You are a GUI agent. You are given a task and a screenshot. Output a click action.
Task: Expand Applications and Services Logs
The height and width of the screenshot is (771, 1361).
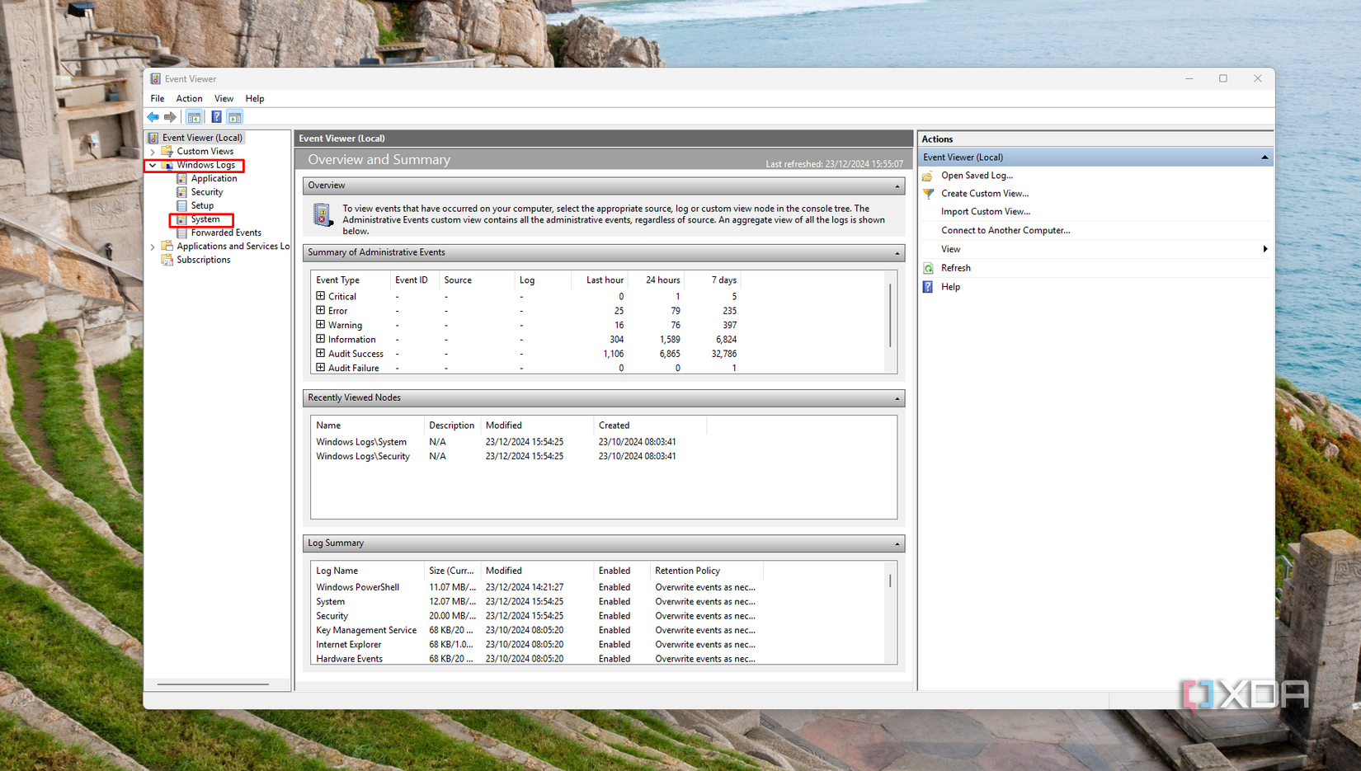(152, 246)
